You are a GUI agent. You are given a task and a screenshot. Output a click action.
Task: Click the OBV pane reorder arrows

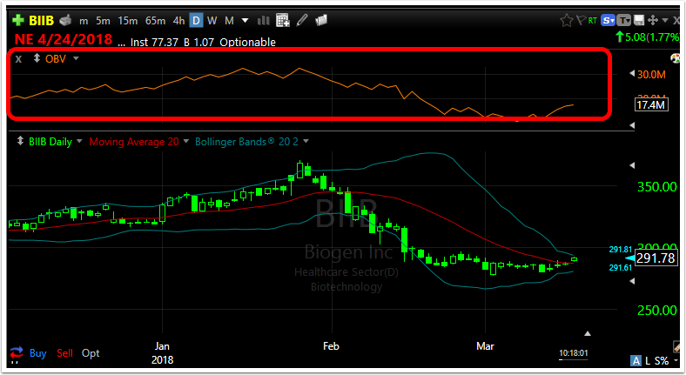pos(37,58)
